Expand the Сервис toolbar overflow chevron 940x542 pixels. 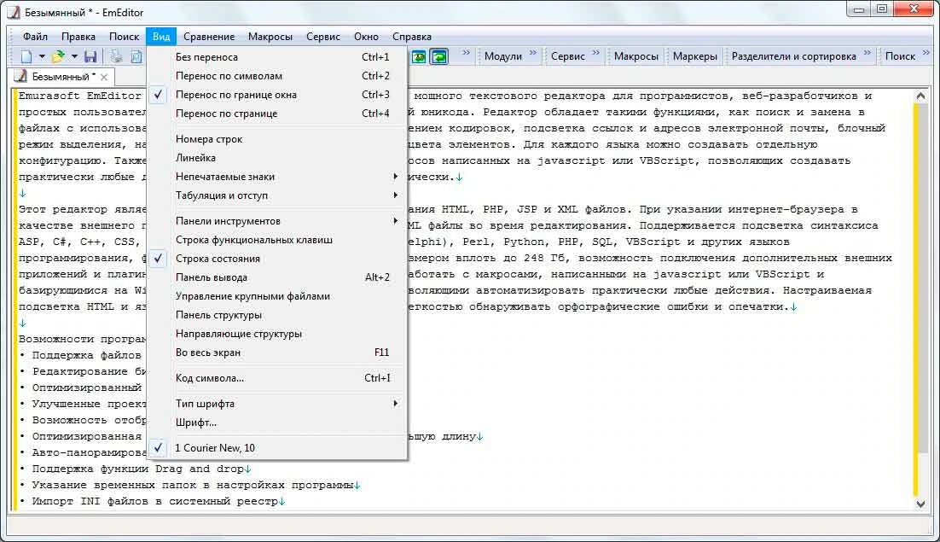(x=596, y=53)
